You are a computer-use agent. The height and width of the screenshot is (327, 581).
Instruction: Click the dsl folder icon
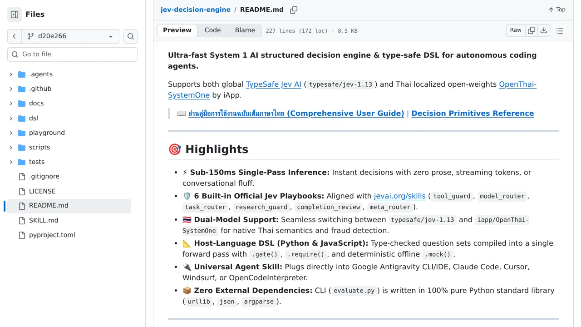coord(22,119)
